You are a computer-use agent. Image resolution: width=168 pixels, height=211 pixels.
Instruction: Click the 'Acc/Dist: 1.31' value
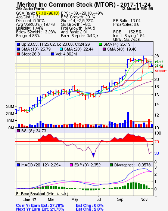[x=28, y=17]
